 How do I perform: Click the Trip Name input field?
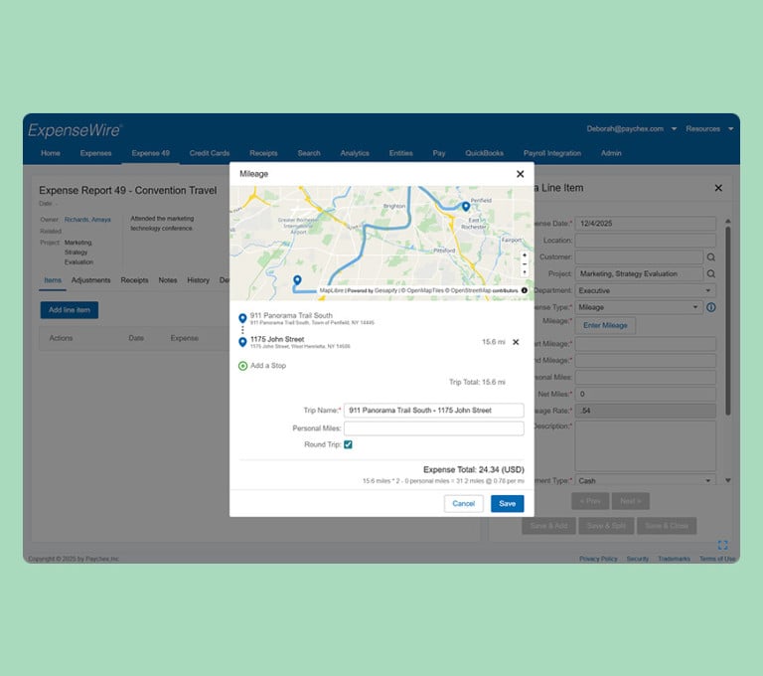click(x=433, y=411)
